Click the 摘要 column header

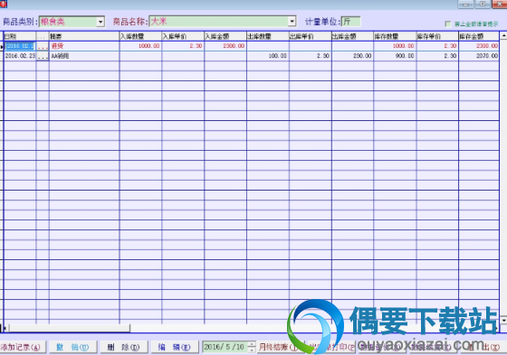click(x=84, y=36)
